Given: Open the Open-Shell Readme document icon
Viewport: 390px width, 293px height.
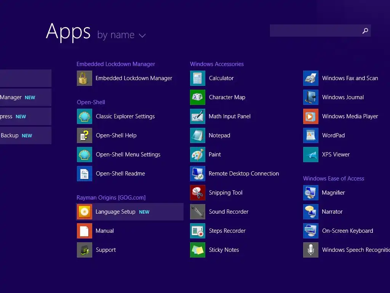Looking at the screenshot, I should (x=84, y=174).
